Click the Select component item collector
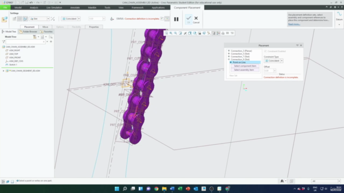This screenshot has height=193, width=344. 245,66
